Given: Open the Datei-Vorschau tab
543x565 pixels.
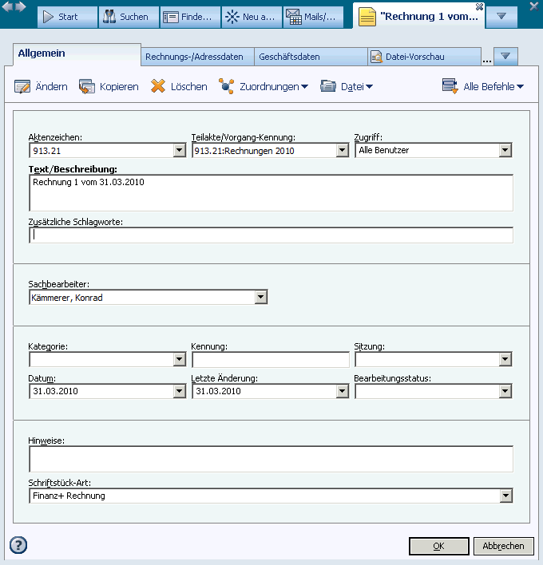Looking at the screenshot, I should (x=423, y=57).
